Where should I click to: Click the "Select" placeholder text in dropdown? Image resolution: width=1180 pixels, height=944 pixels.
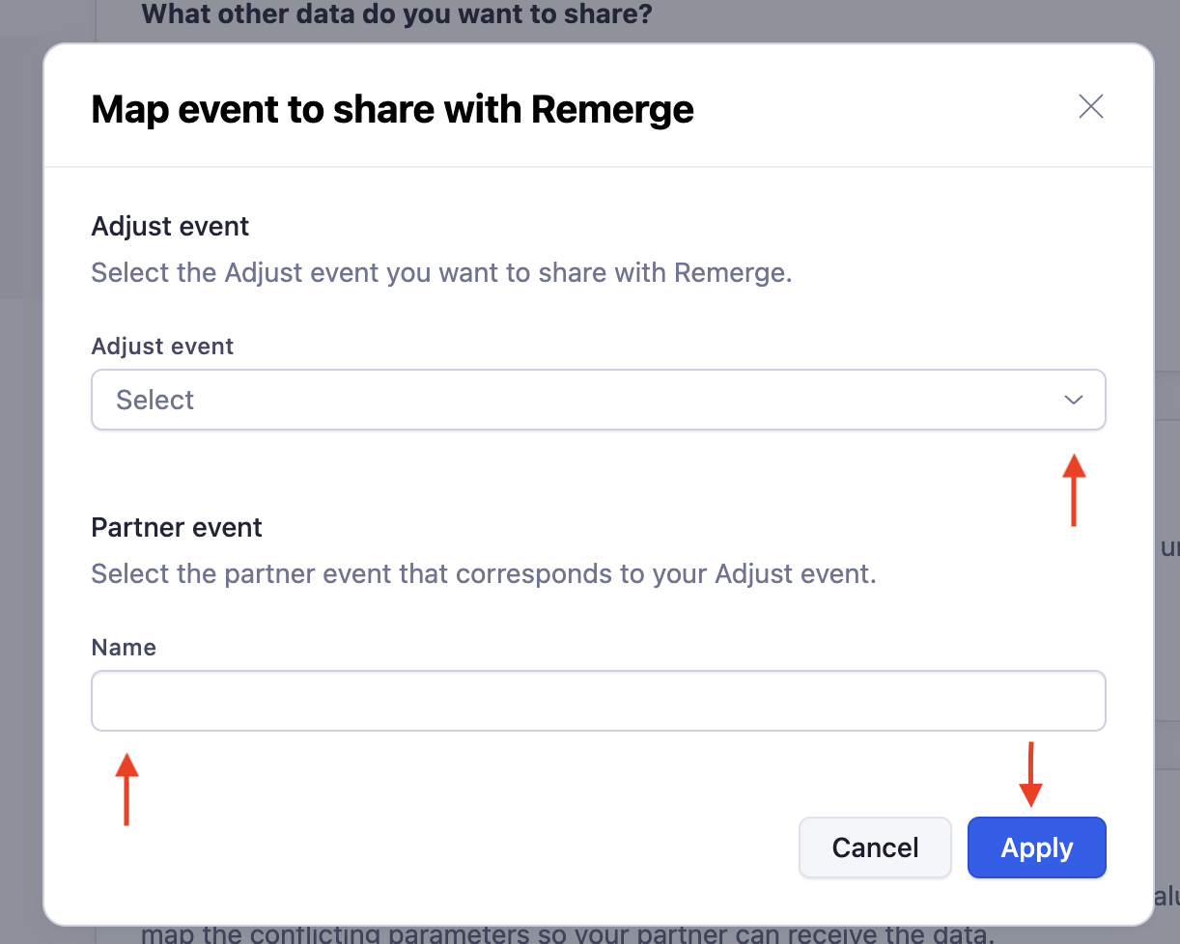(155, 400)
